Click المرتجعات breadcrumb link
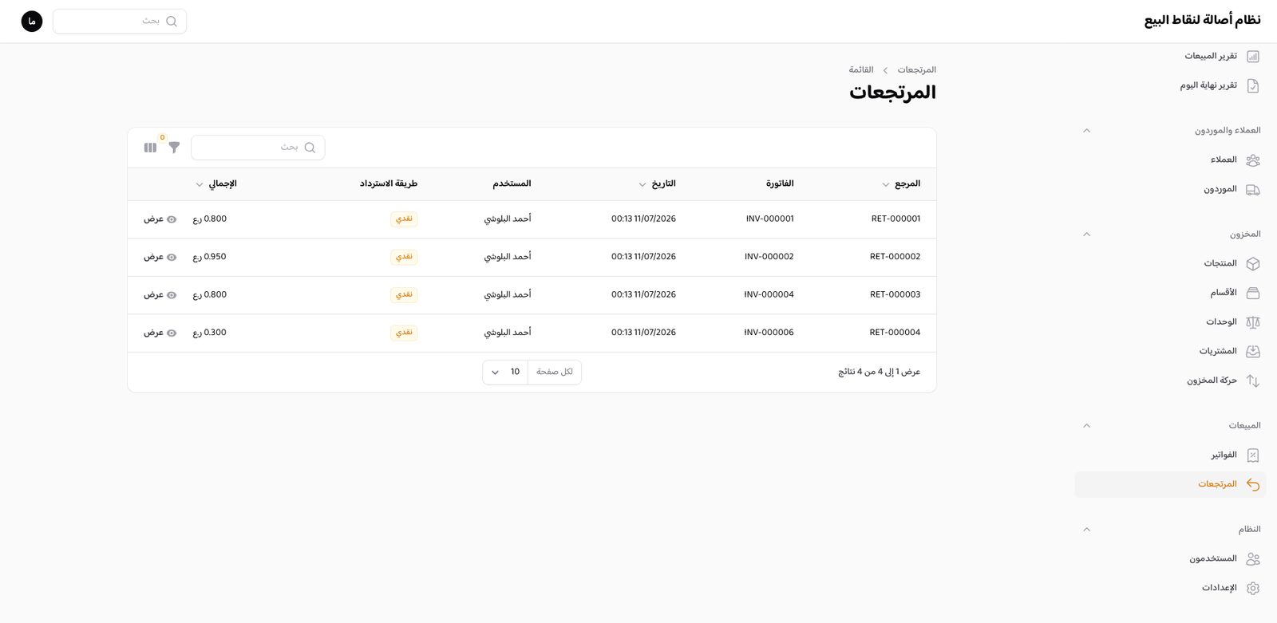 pos(916,70)
